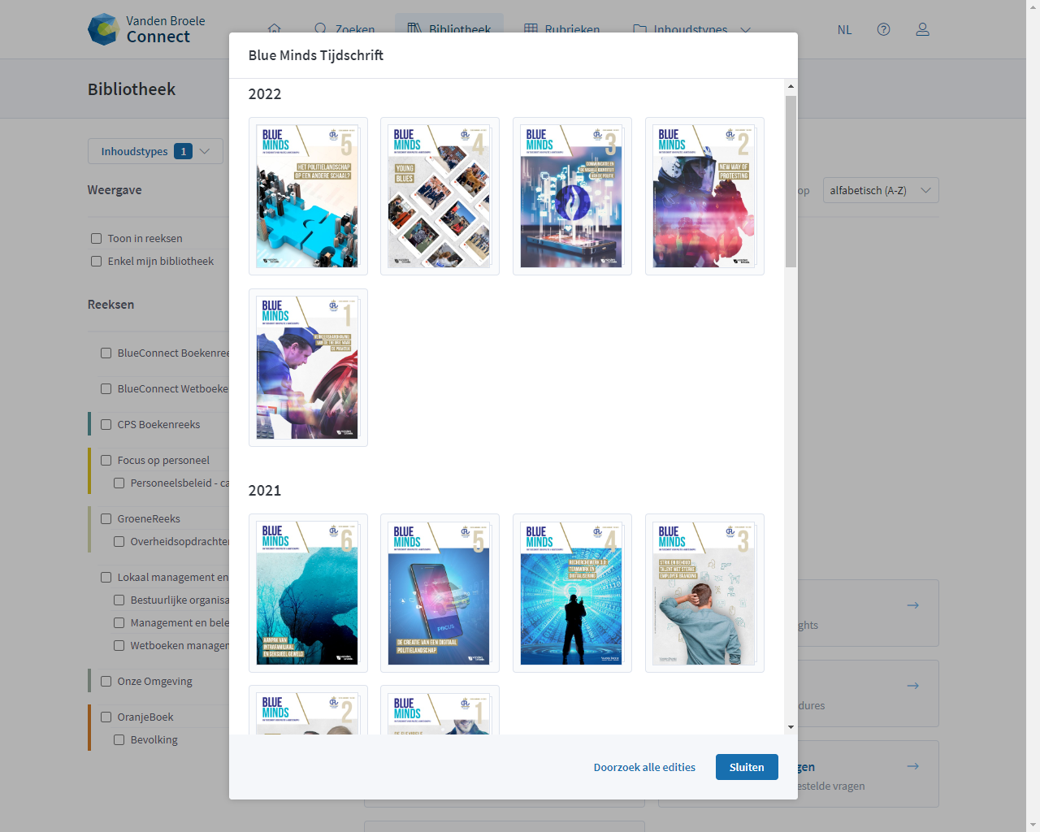Check the Wetboeken management checkbox

(x=119, y=645)
